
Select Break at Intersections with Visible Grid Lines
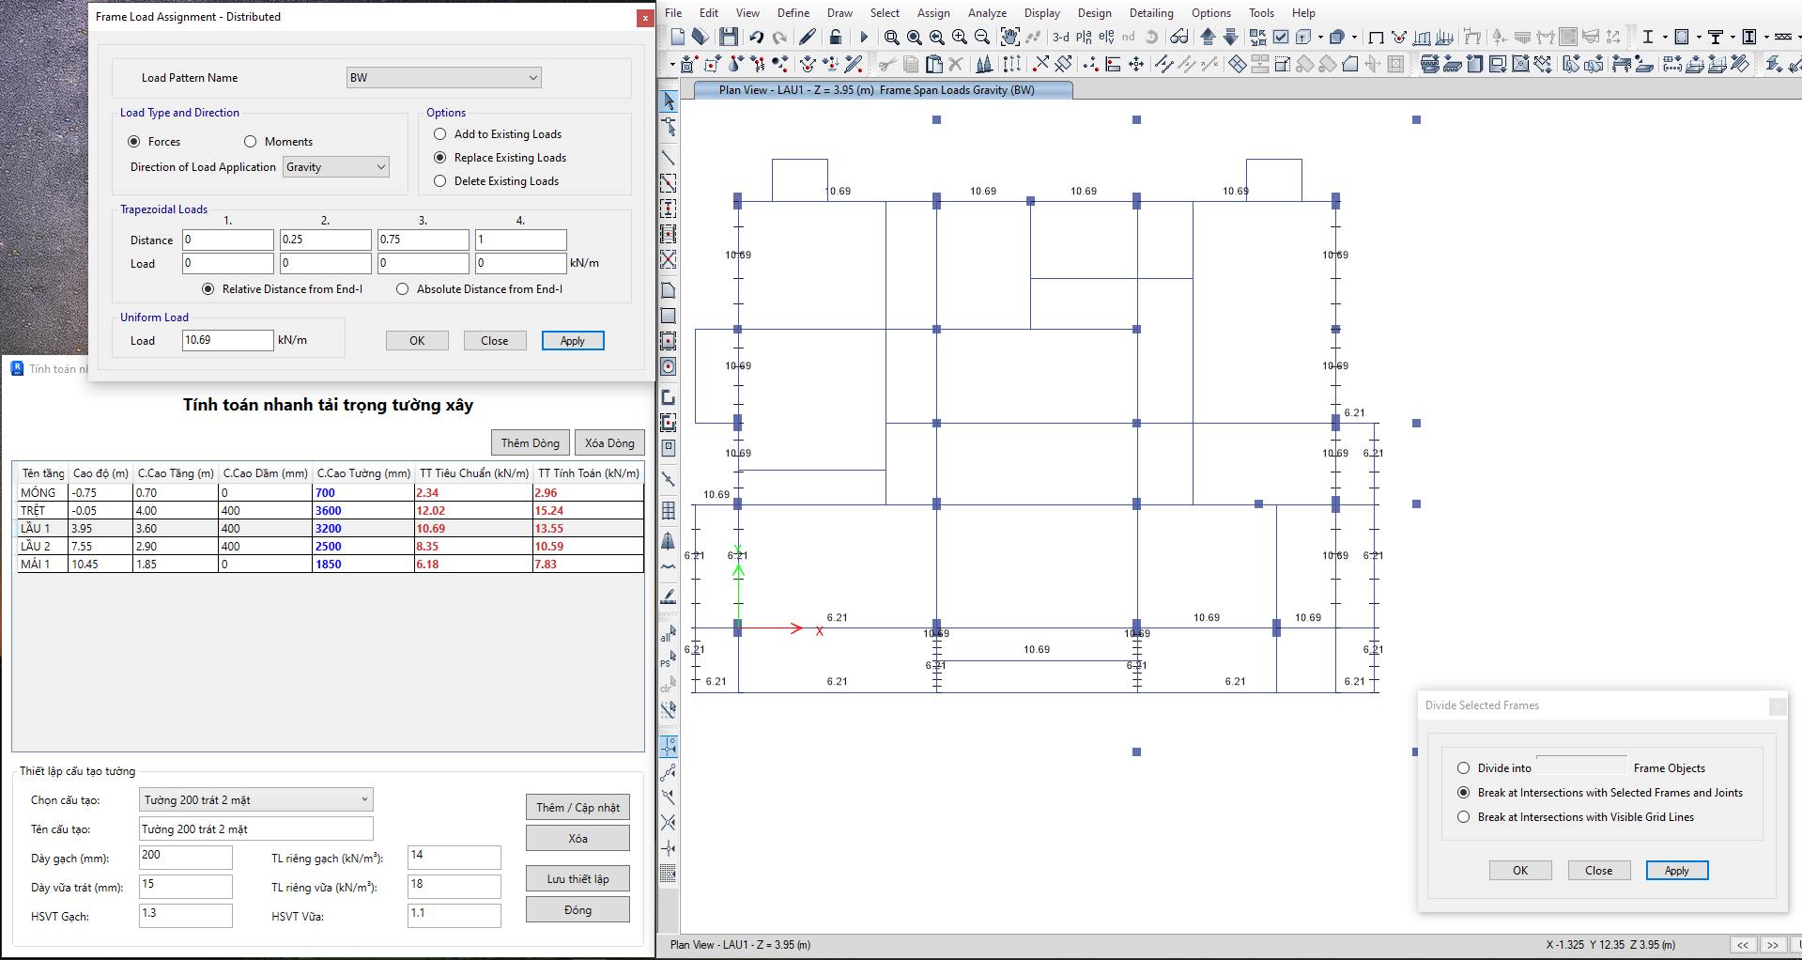click(1463, 817)
